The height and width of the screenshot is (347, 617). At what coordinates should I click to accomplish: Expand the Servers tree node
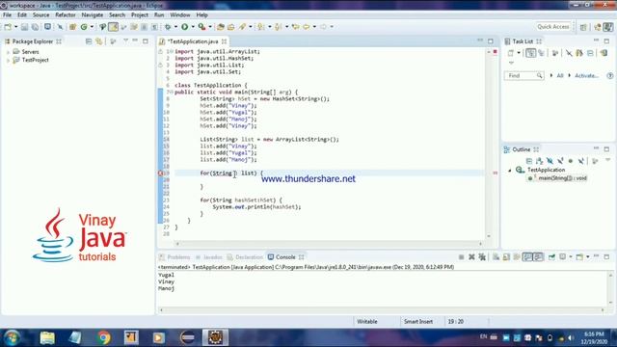(x=8, y=52)
